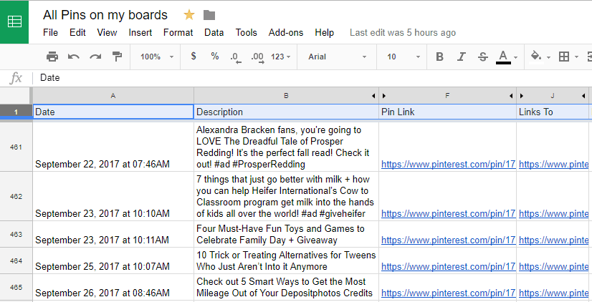Select row 463 header
592x302 pixels.
coord(16,234)
